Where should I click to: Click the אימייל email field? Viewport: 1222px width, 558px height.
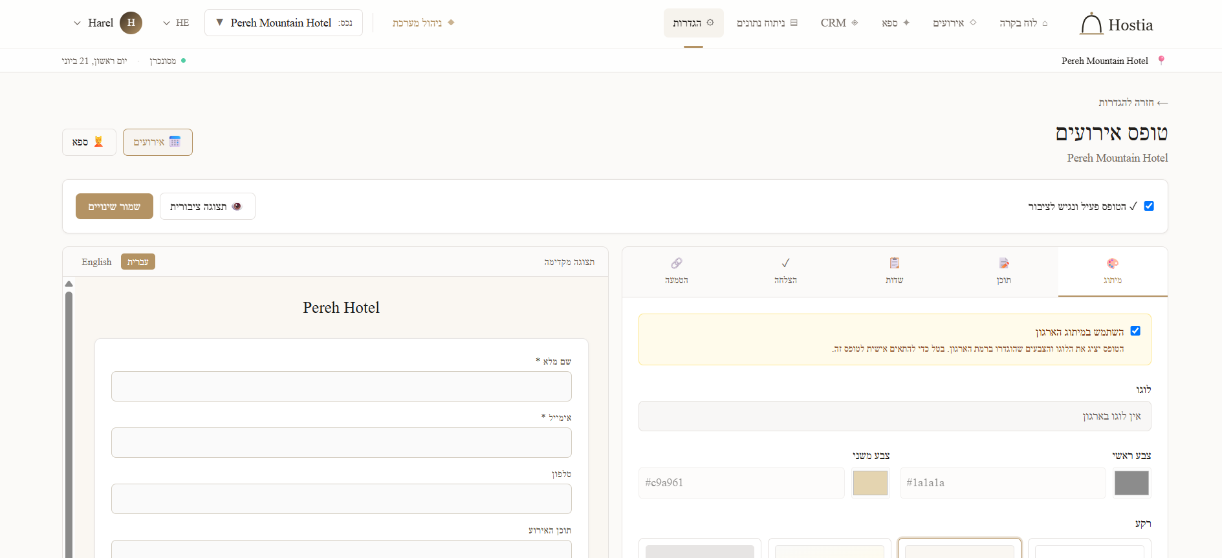click(x=342, y=442)
